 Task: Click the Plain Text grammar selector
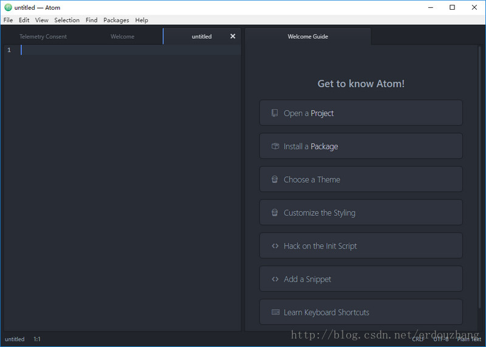click(x=469, y=339)
